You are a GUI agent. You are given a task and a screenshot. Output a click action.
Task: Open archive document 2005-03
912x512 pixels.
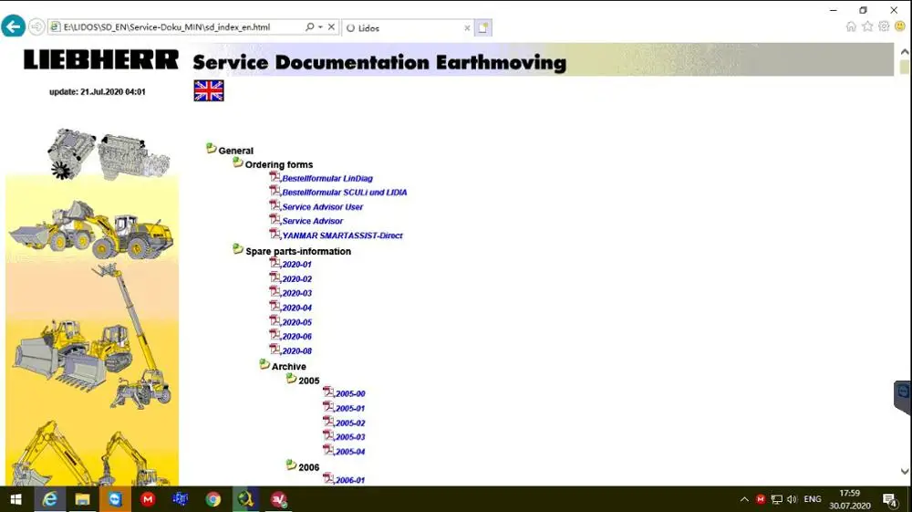tap(350, 437)
